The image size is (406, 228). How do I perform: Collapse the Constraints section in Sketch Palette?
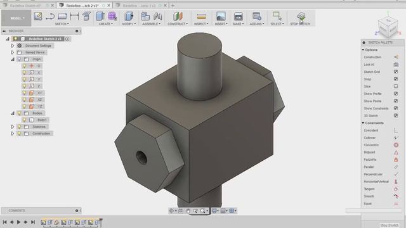point(363,123)
